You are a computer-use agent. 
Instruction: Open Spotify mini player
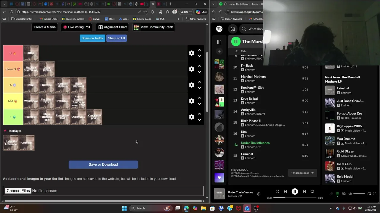pos(369,194)
